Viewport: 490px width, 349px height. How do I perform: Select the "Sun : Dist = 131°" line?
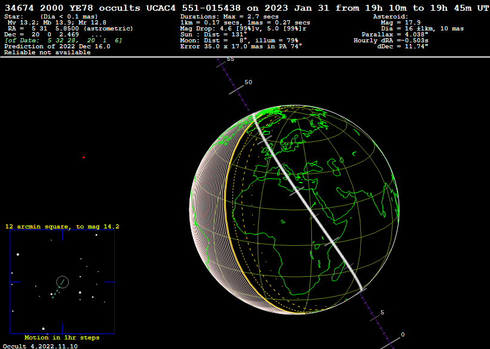click(x=214, y=35)
